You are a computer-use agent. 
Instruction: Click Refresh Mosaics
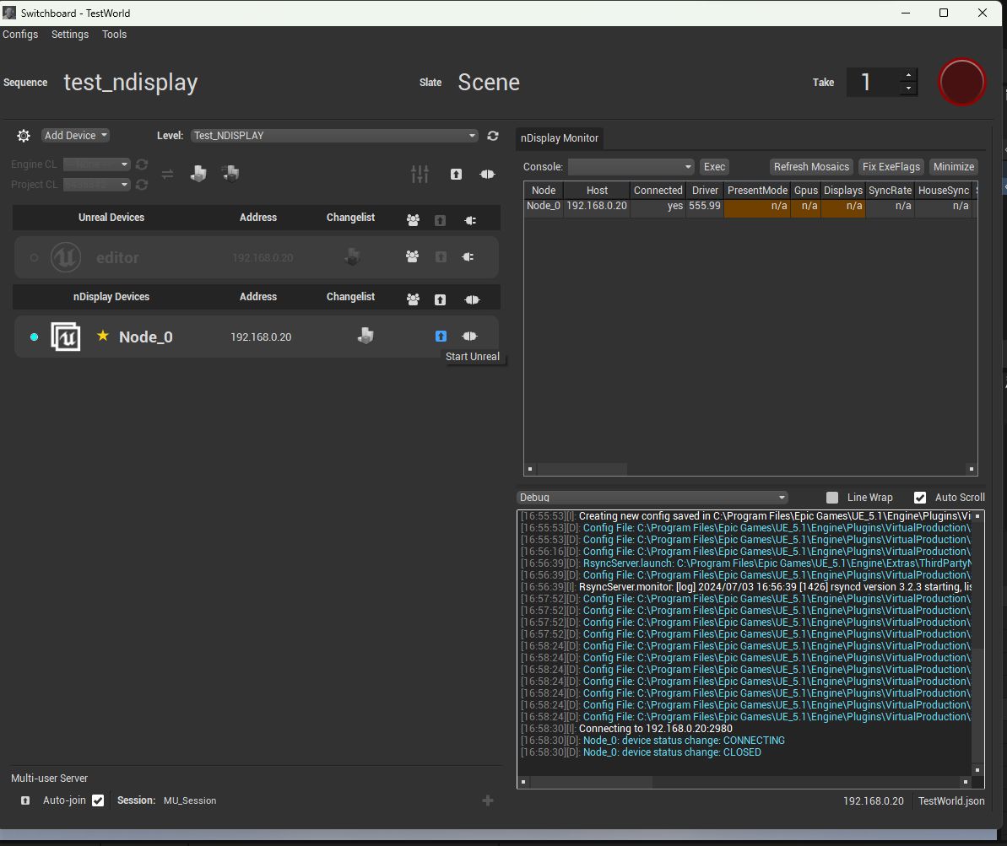click(x=811, y=167)
